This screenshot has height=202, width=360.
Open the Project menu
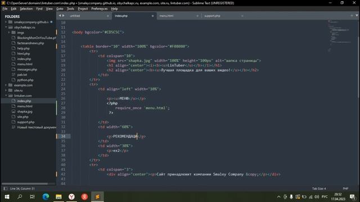click(x=83, y=9)
